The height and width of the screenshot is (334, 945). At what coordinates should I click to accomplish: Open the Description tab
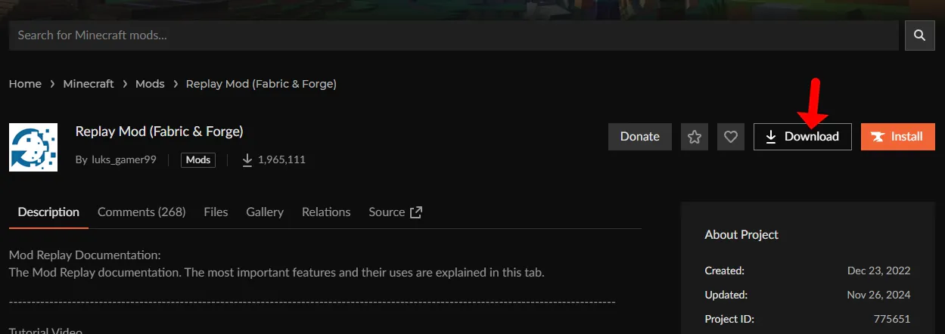[x=48, y=212]
